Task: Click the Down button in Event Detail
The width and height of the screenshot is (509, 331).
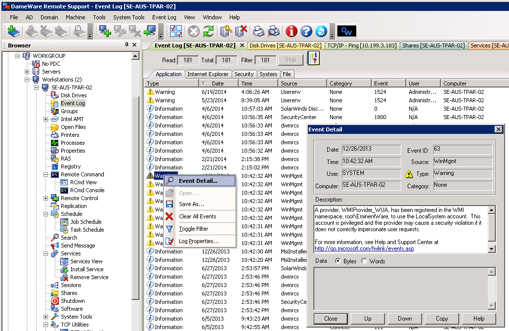Action: point(405,319)
